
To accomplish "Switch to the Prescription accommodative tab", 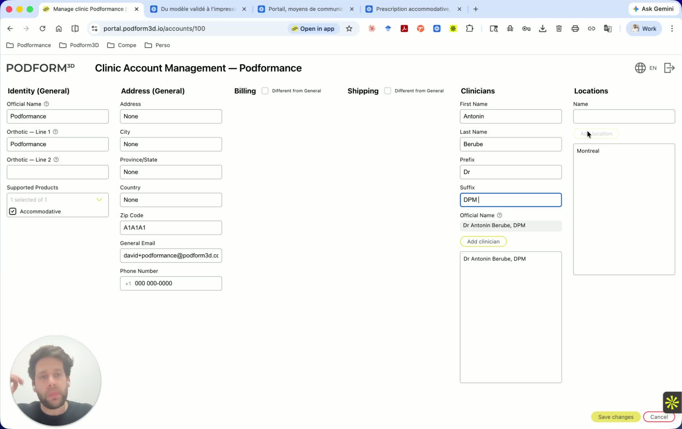I will (413, 9).
